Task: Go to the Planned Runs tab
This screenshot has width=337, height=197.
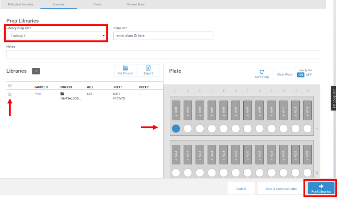Action: (x=135, y=4)
